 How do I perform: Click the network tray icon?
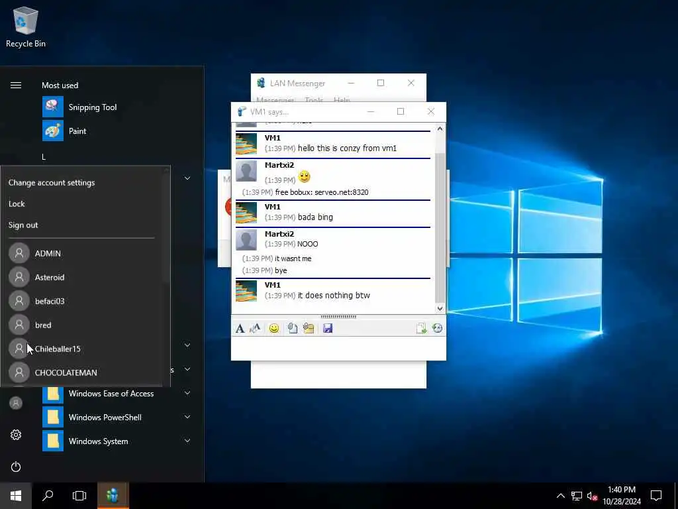coord(577,496)
